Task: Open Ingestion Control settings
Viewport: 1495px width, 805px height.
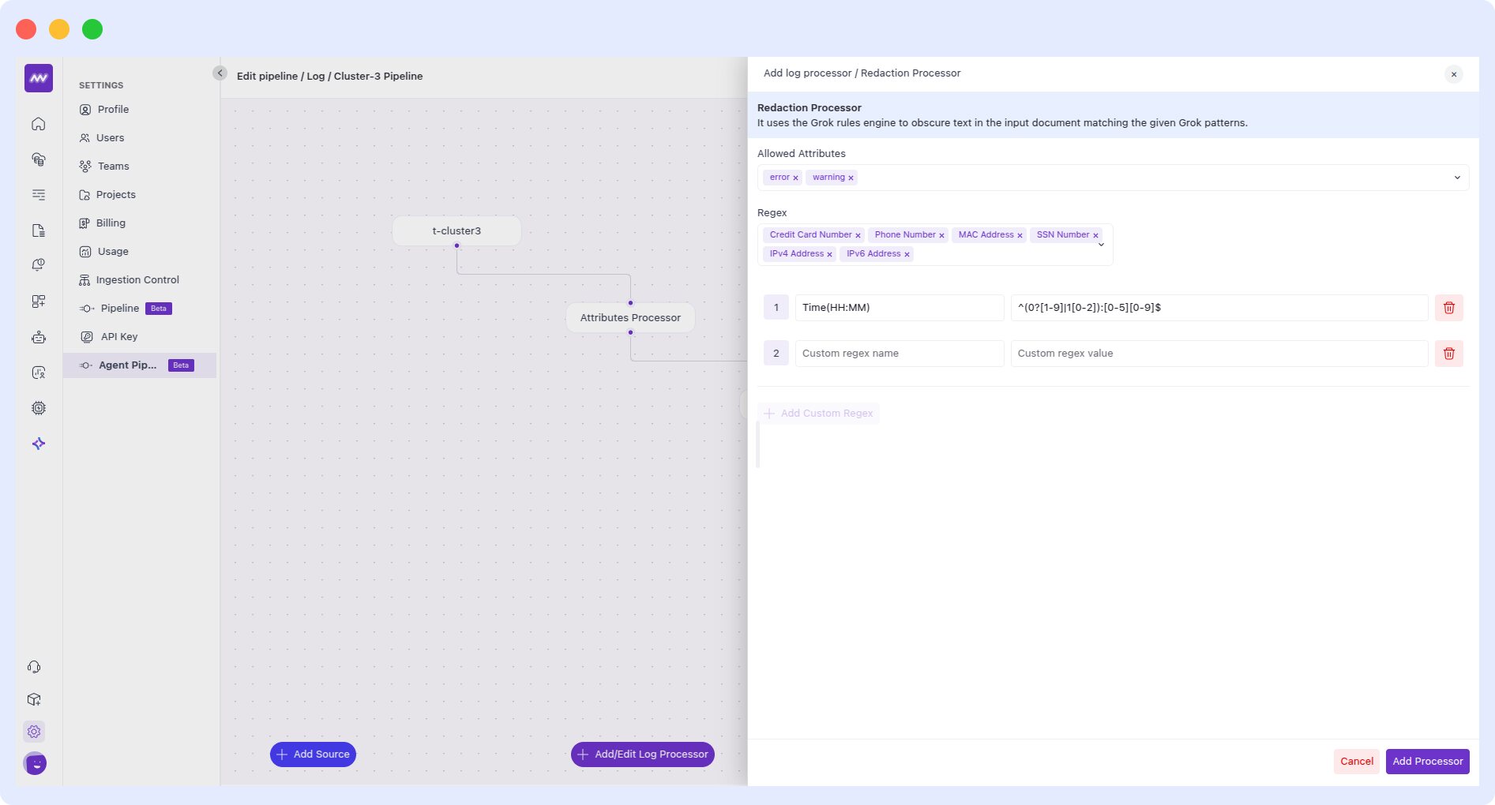Action: coord(137,280)
